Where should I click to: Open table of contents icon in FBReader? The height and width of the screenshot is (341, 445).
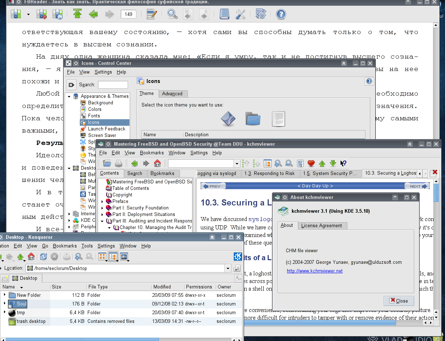click(152, 14)
